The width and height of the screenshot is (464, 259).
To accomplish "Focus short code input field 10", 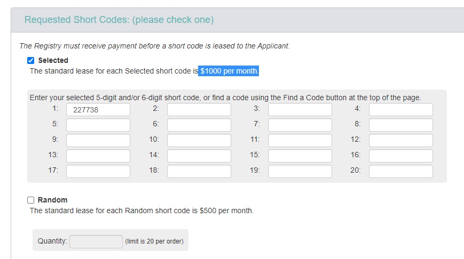I will click(x=199, y=141).
